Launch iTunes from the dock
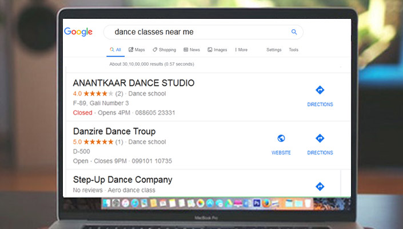Image resolution: width=403 pixels, height=229 pixels. pos(125,203)
